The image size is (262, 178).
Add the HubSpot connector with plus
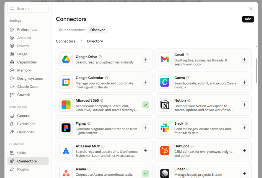(245, 151)
